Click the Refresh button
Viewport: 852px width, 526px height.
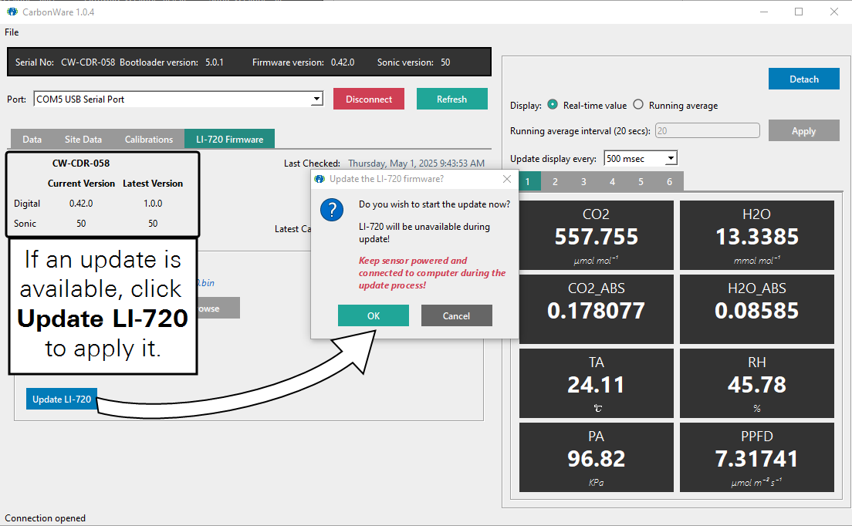click(452, 99)
